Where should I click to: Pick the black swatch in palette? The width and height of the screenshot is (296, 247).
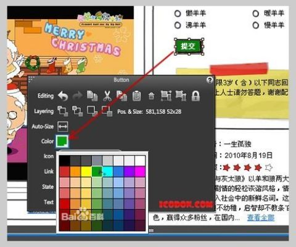pos(65,161)
